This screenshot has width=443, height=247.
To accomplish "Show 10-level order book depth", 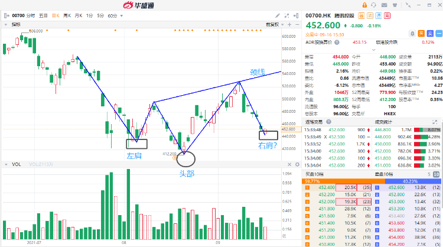I will coord(437,174).
